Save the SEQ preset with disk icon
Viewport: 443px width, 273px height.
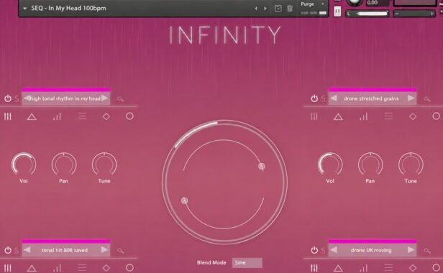[278, 9]
